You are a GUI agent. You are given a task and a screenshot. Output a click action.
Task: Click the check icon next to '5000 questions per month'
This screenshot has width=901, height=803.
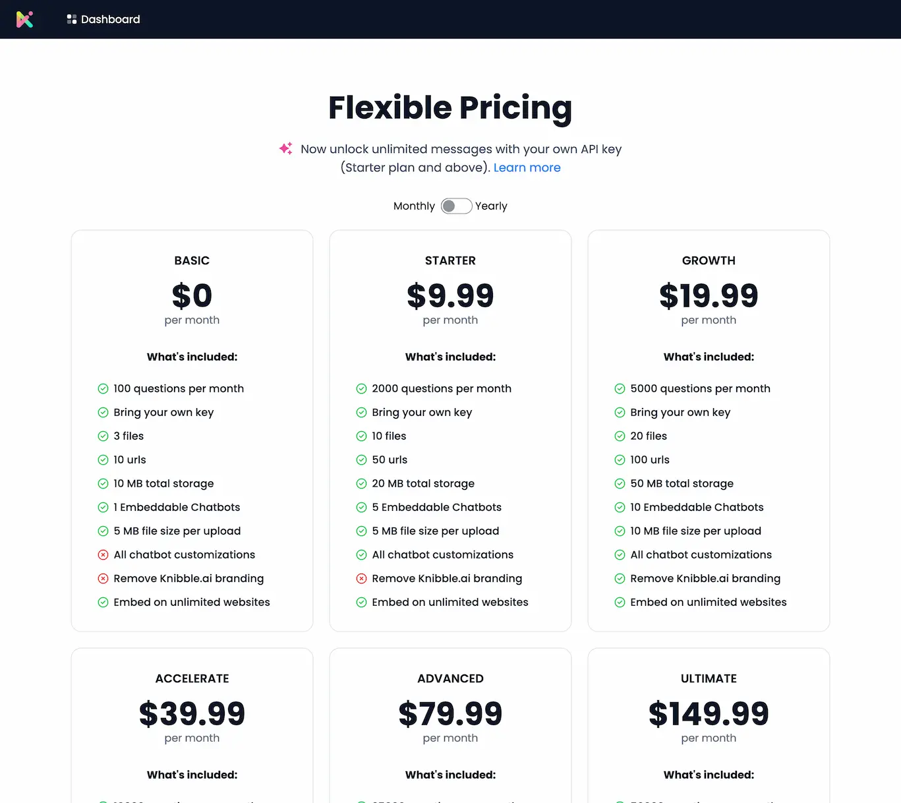pos(620,388)
